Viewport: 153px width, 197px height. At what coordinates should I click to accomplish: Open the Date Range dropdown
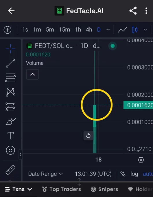pyautogui.click(x=45, y=174)
